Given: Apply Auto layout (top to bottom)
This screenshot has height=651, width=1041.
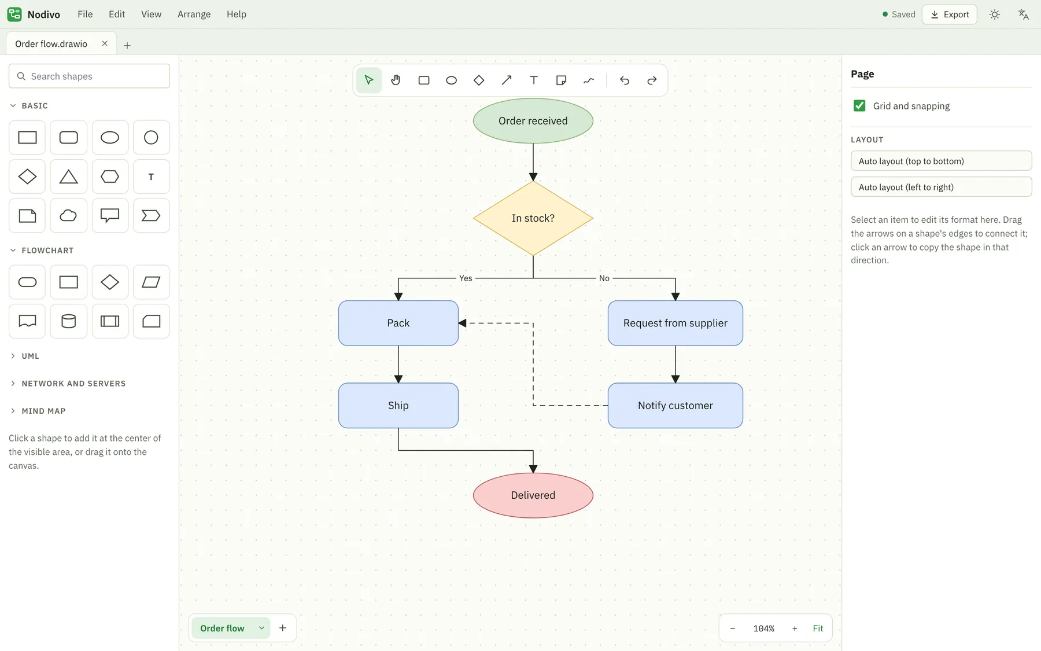Looking at the screenshot, I should [941, 161].
